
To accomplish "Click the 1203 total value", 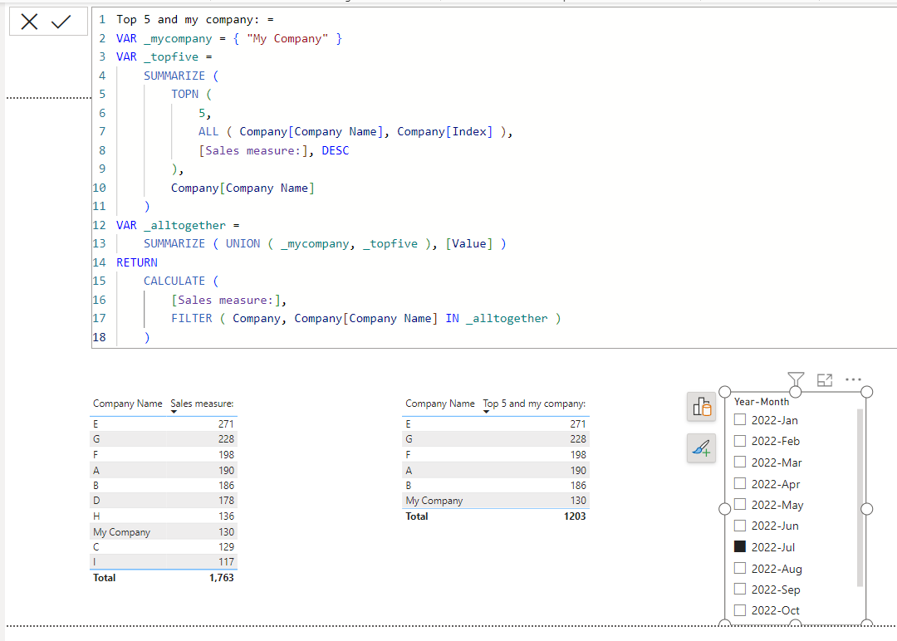I will 575,516.
